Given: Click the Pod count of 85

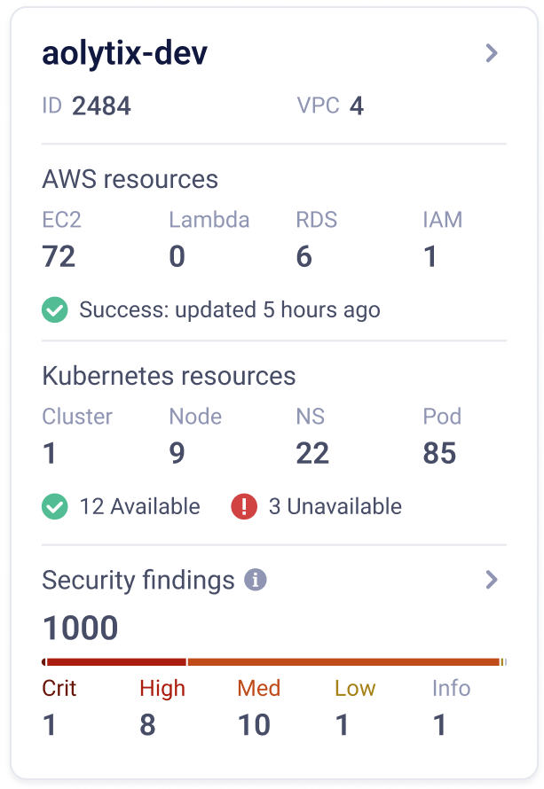Looking at the screenshot, I should click(x=439, y=454).
